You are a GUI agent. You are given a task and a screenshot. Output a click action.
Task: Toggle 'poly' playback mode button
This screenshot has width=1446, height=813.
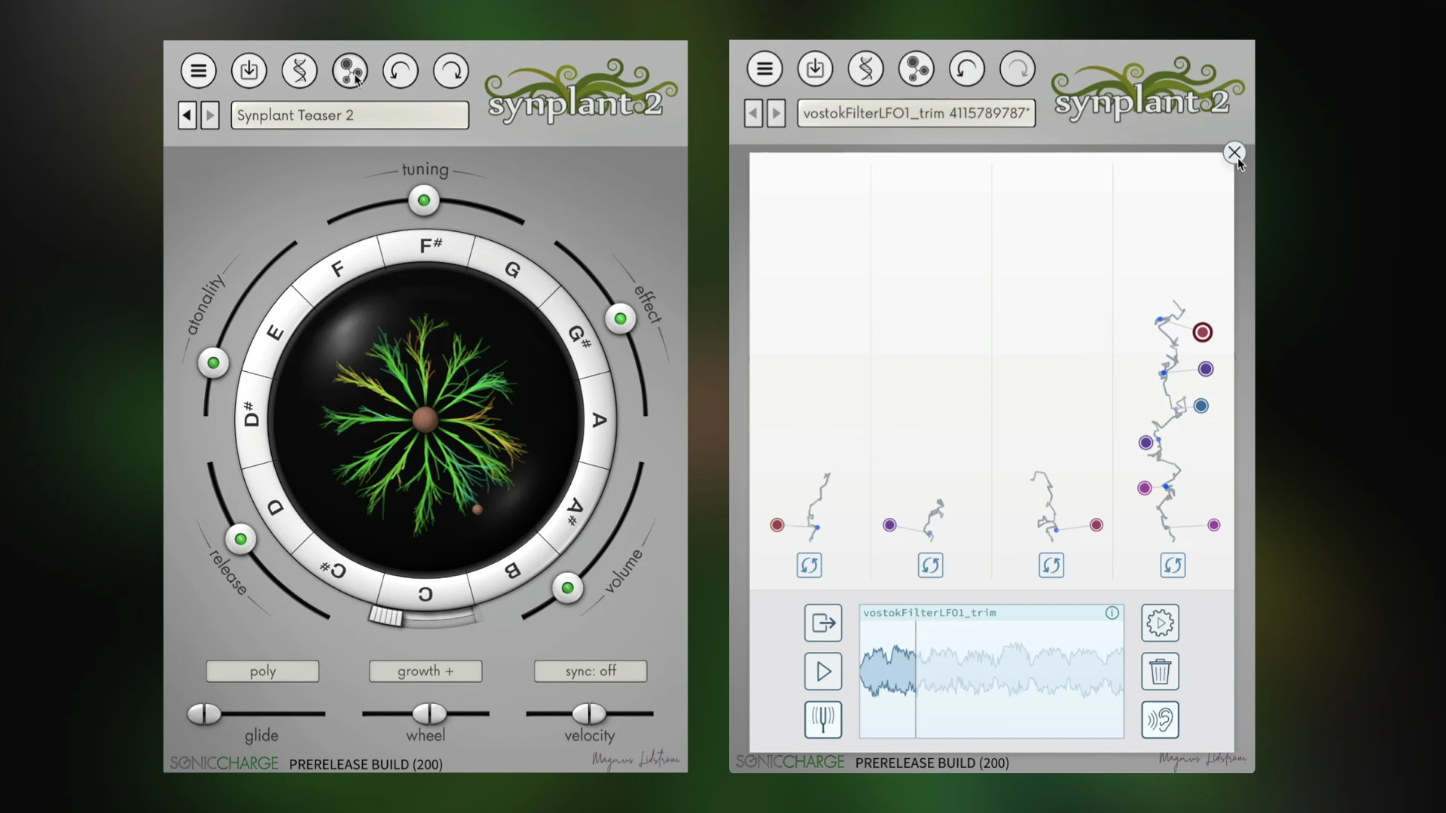(x=262, y=670)
